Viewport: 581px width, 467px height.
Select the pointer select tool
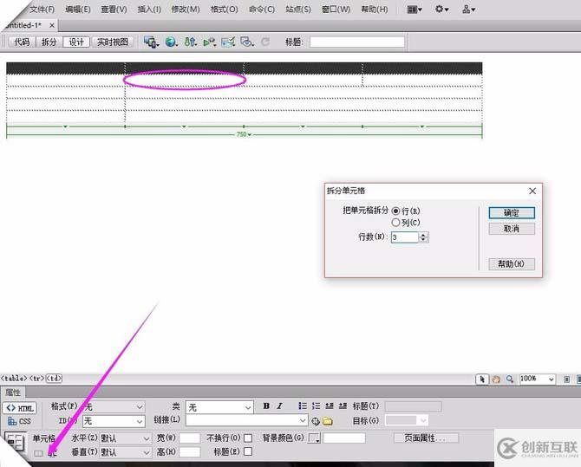pos(482,379)
